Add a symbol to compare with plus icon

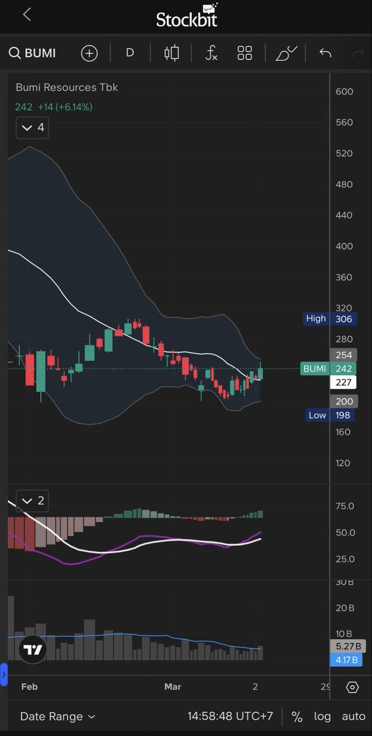pos(90,53)
